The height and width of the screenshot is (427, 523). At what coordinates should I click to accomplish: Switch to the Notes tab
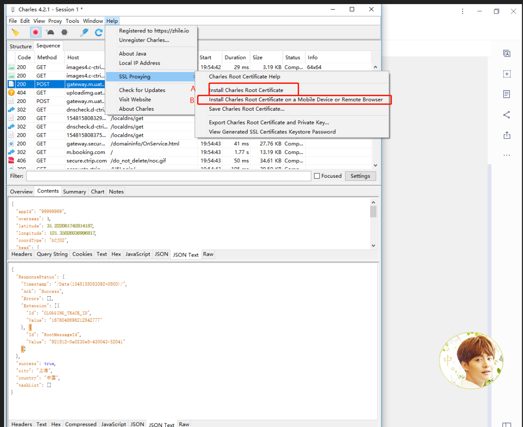click(x=116, y=192)
